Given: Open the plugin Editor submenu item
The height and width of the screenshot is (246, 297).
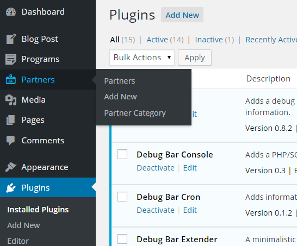Looking at the screenshot, I should coord(18,241).
